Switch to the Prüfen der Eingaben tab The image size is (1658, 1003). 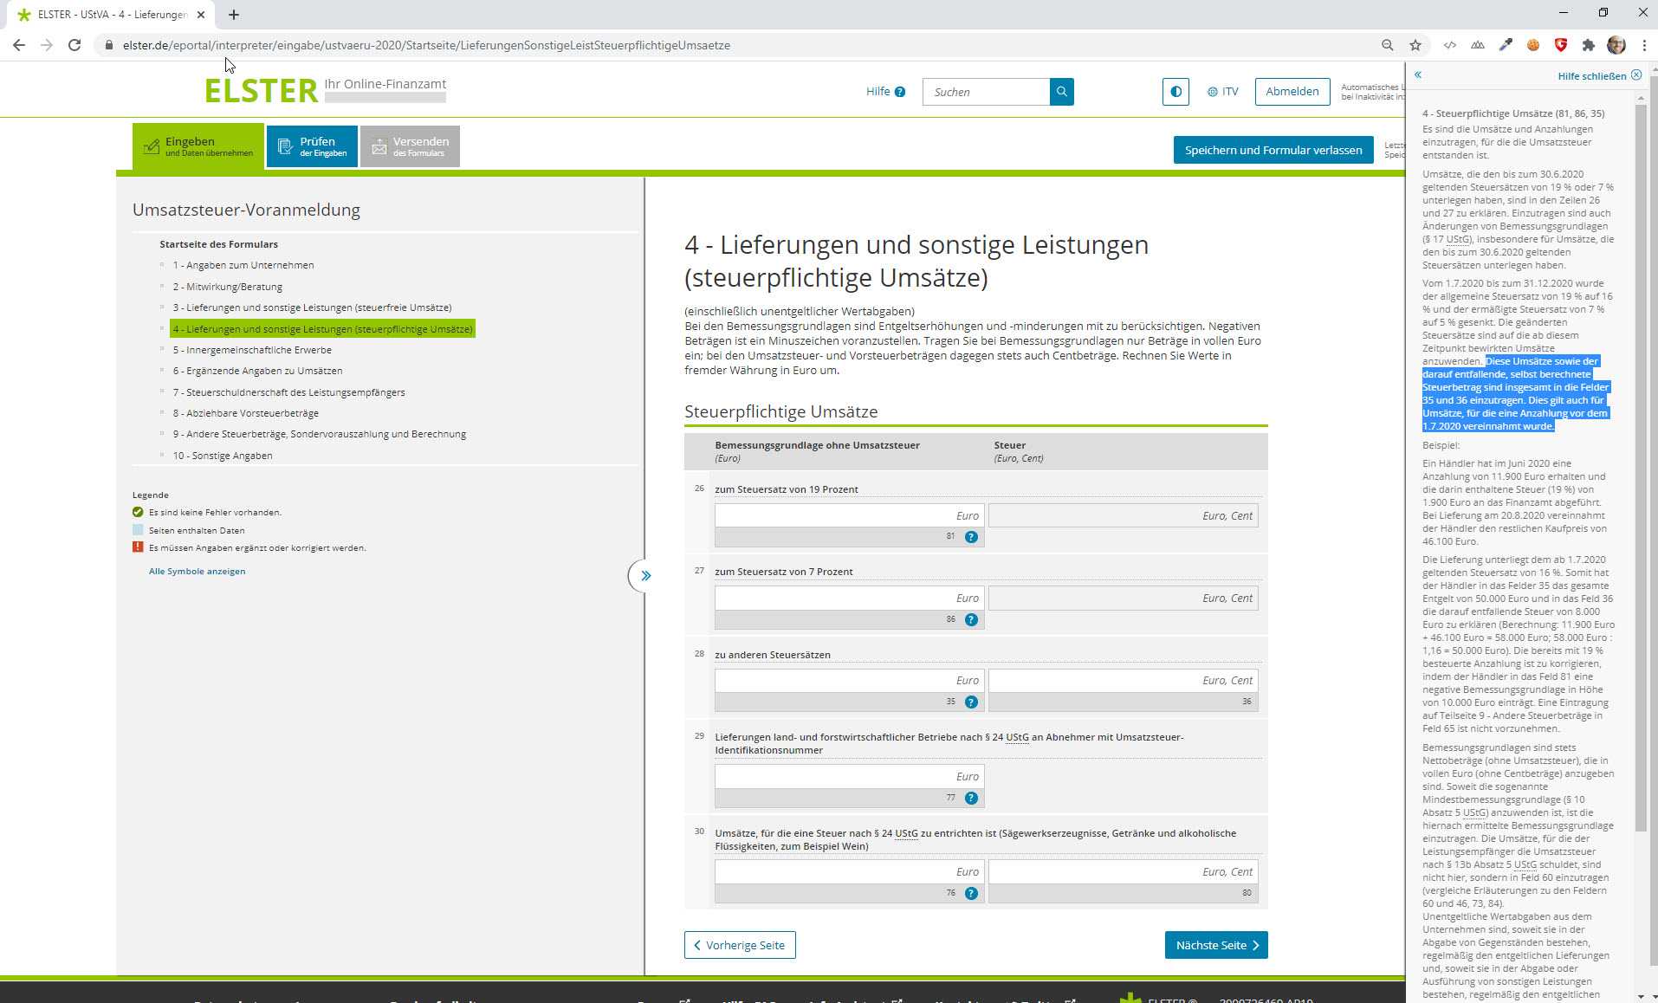[312, 146]
